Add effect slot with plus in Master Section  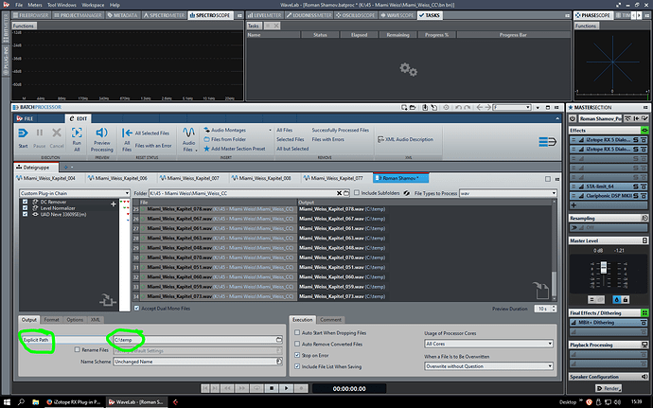(x=574, y=205)
